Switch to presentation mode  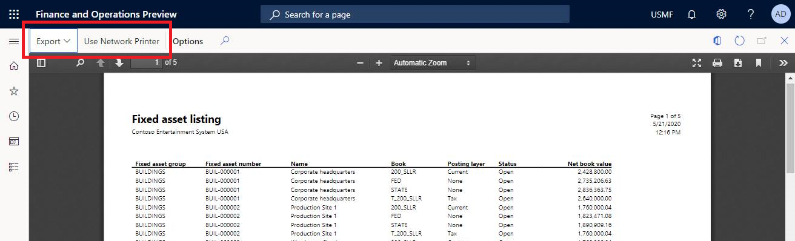point(697,62)
